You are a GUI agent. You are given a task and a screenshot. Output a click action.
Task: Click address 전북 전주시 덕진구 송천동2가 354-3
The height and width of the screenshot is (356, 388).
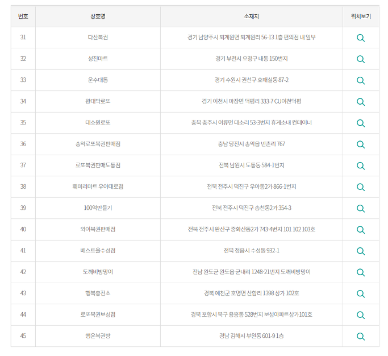click(252, 208)
